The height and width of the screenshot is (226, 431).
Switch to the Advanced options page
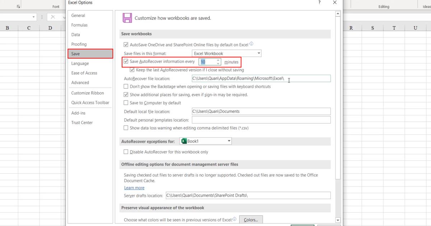[79, 83]
